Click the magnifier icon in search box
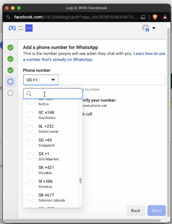 pyautogui.click(x=29, y=94)
